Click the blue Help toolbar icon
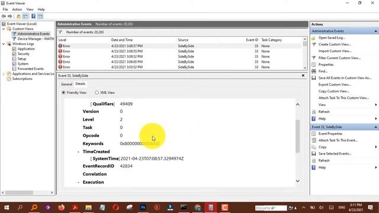Screen dimensions: 379x213 click(33, 16)
